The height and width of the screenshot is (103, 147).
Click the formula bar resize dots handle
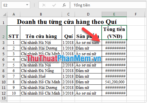(34, 5)
